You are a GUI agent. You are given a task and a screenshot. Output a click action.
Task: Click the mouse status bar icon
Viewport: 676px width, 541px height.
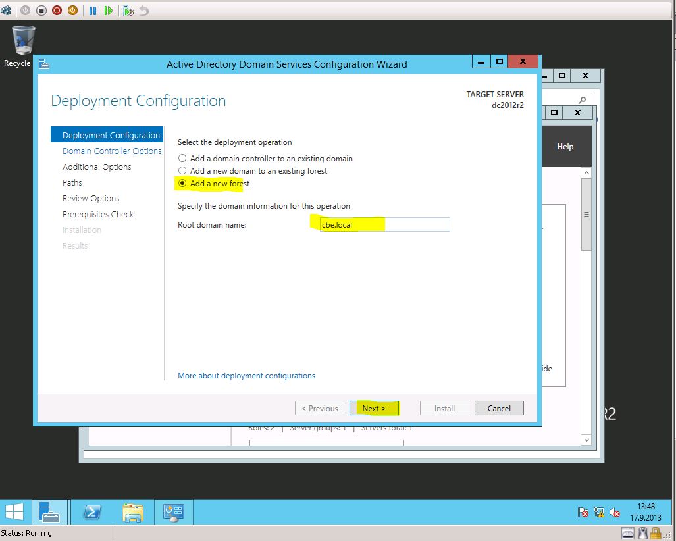point(643,534)
